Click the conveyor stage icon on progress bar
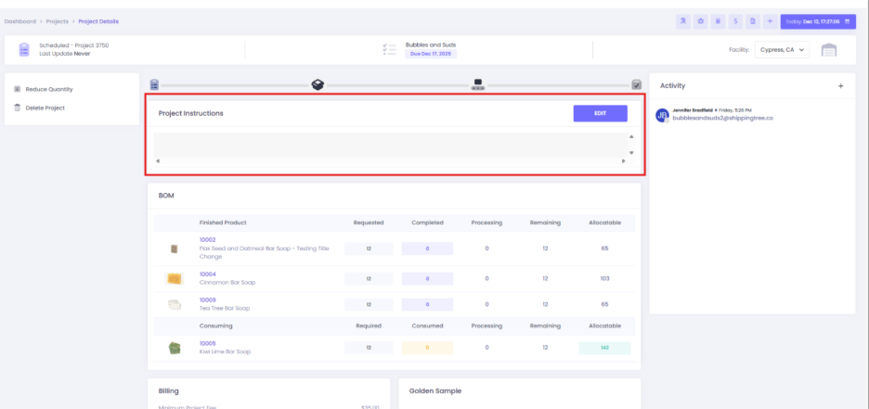The image size is (869, 409). pos(478,84)
